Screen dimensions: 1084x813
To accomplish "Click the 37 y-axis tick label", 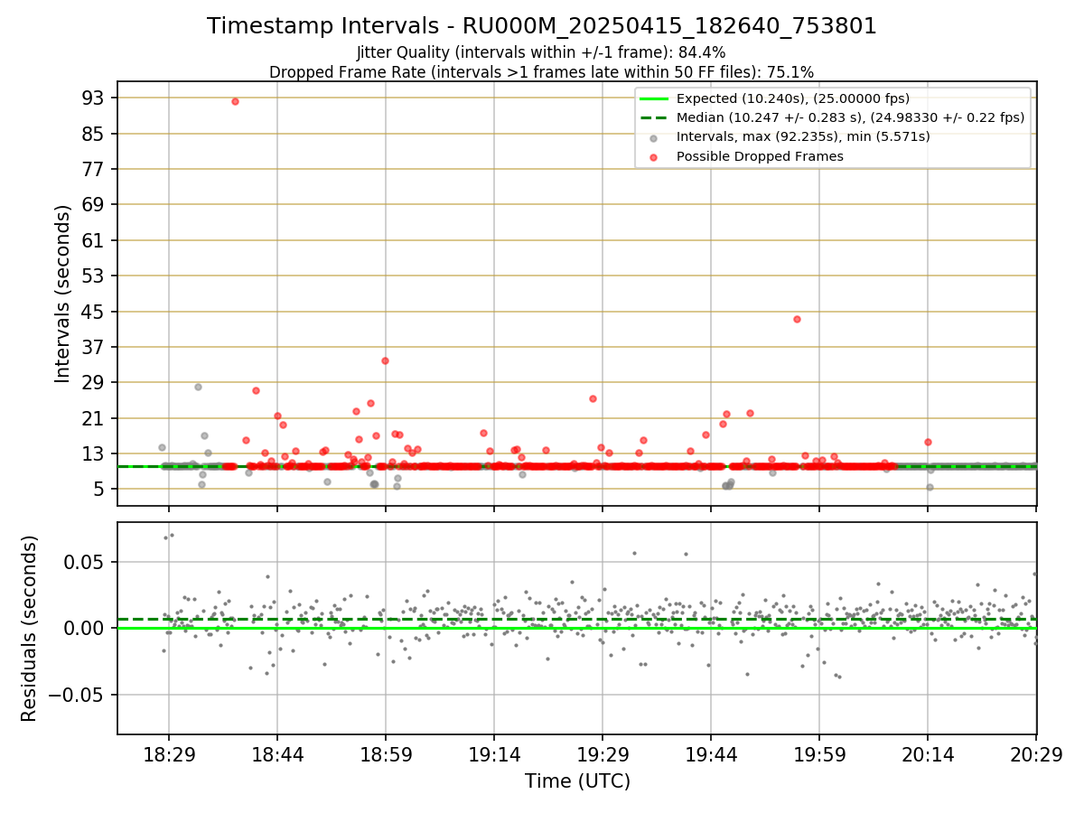I will (95, 347).
